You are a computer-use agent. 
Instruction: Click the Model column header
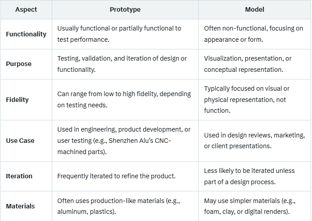[254, 9]
